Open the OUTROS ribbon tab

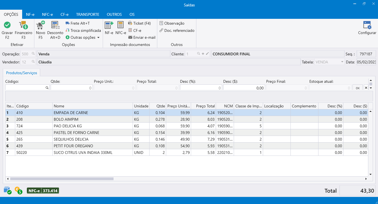[x=114, y=14]
